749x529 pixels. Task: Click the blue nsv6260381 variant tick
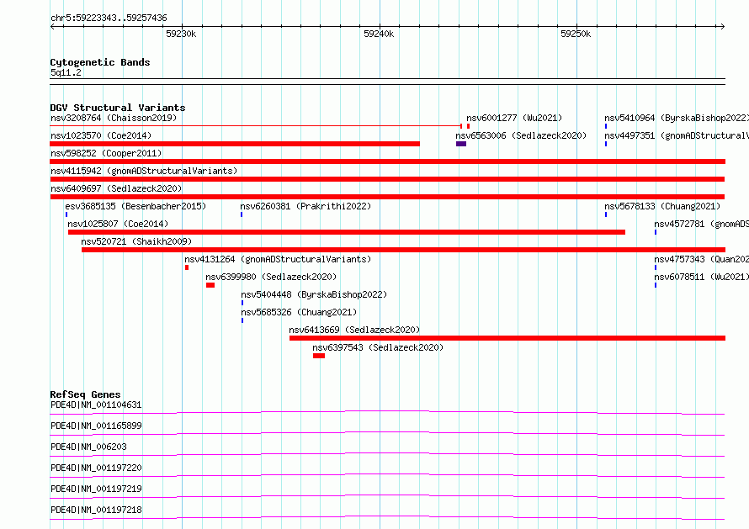click(x=242, y=214)
